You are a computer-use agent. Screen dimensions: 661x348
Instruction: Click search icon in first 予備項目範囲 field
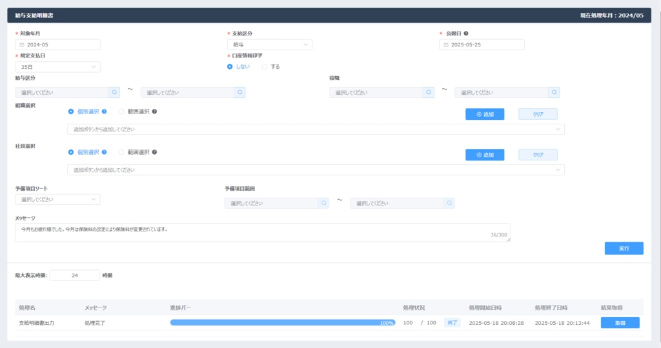323,203
